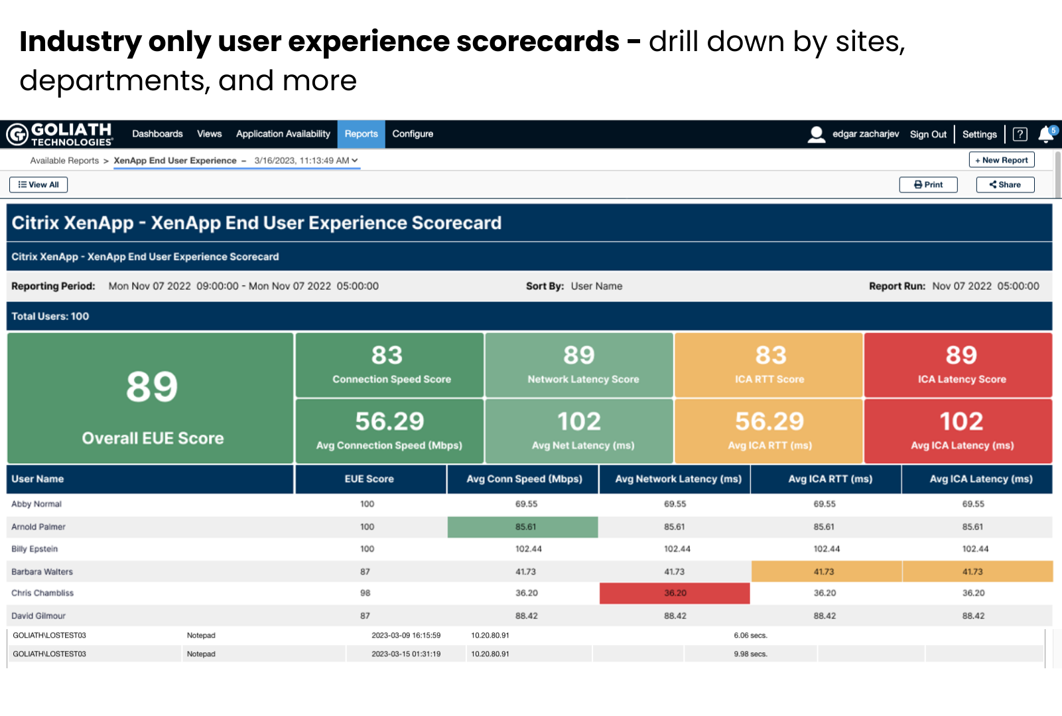Image resolution: width=1062 pixels, height=716 pixels.
Task: Sort by Avg Network Latency (ms) header
Action: click(675, 479)
